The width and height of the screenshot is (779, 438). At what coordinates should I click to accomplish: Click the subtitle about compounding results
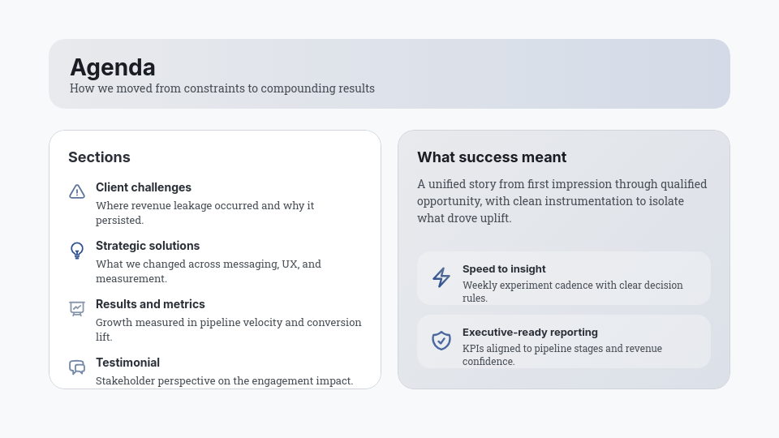[x=222, y=88]
